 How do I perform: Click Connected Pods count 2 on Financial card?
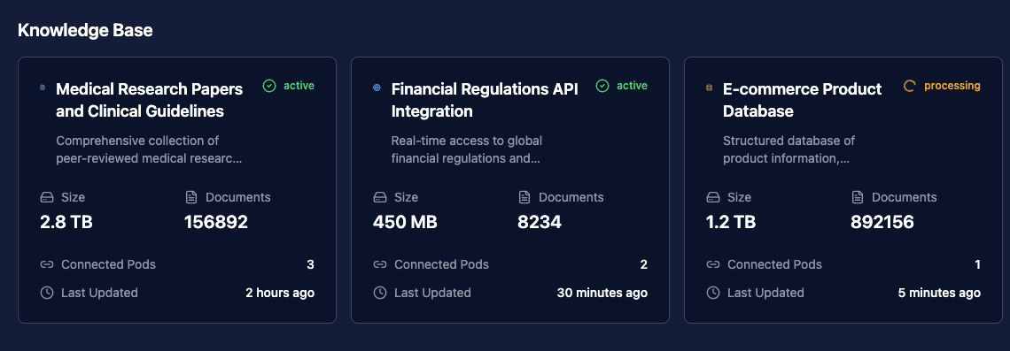click(643, 264)
